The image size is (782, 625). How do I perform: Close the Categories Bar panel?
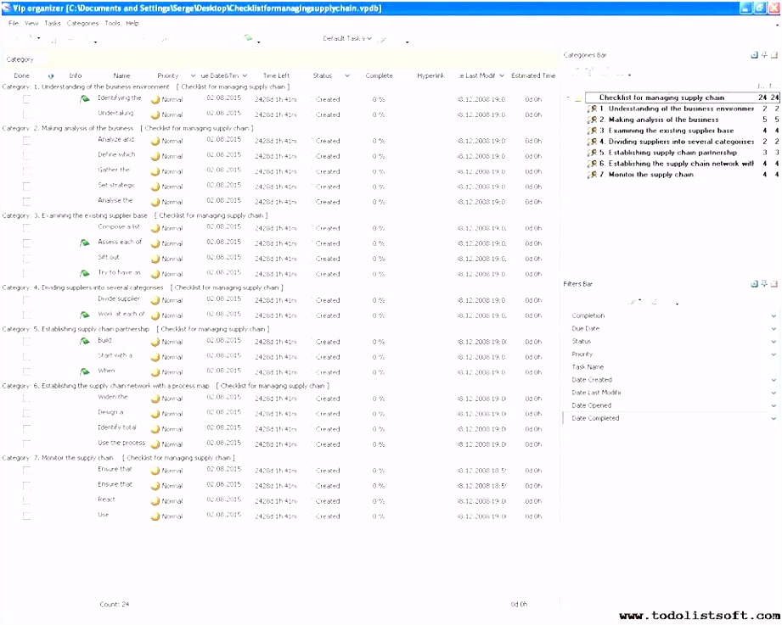[x=774, y=55]
